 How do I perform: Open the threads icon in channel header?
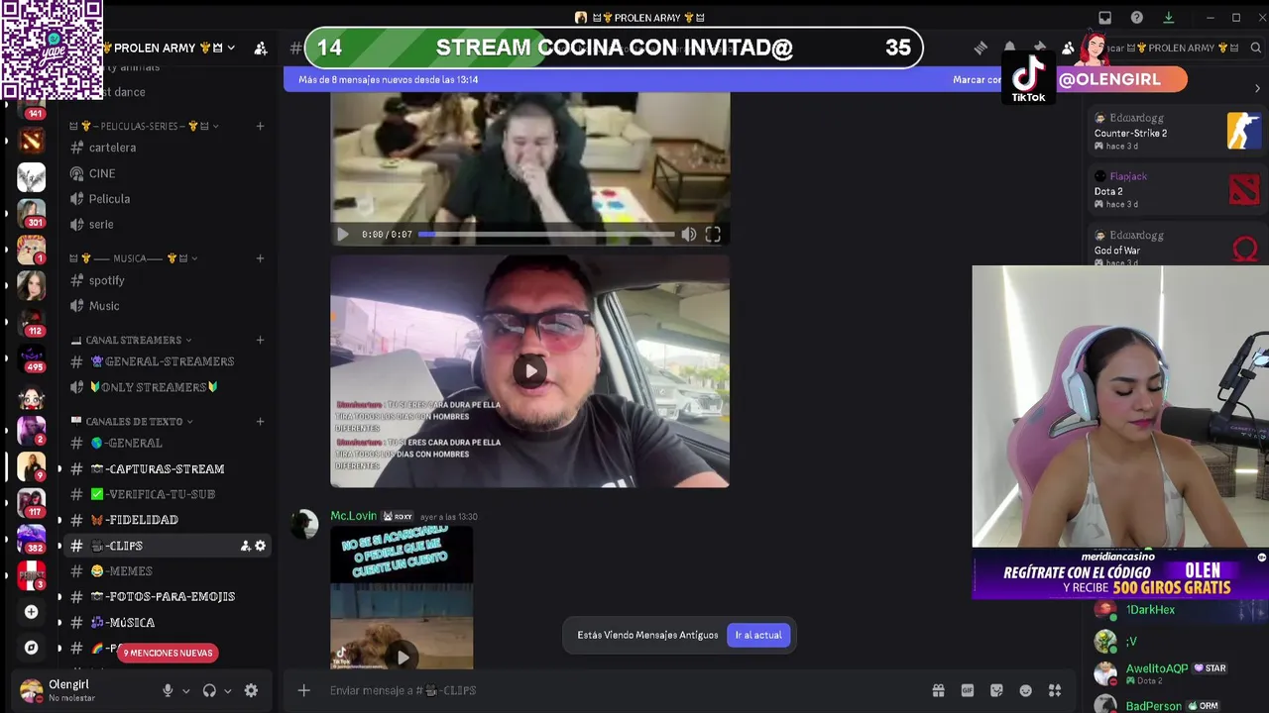pos(981,48)
